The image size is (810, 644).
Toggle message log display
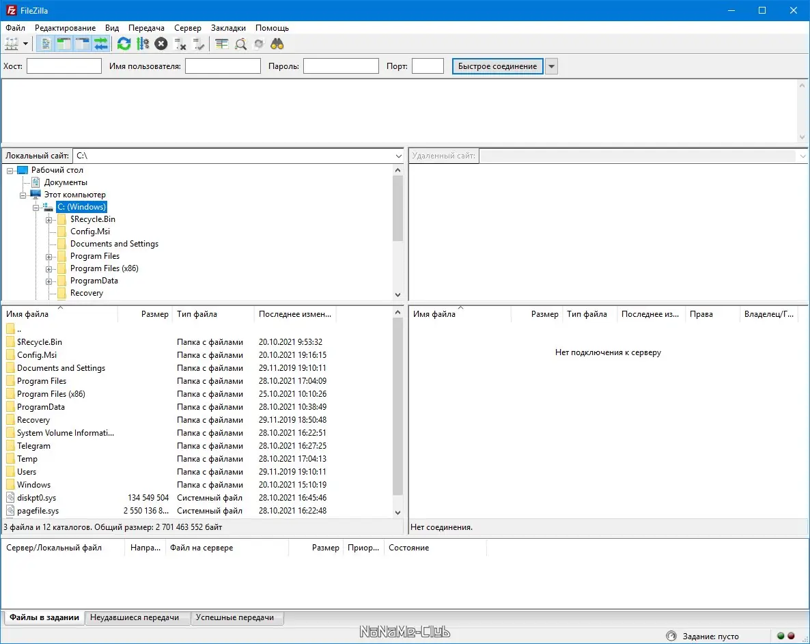click(x=46, y=44)
